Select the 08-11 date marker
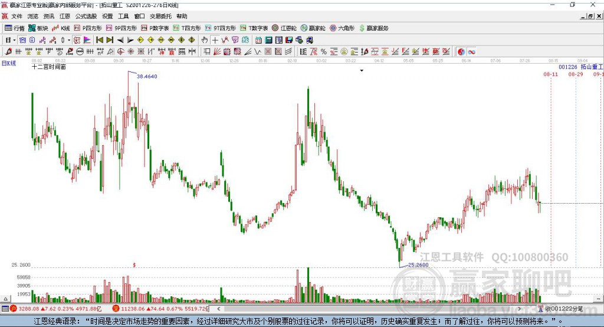Viewport: 604px width, 327px height. 550,74
